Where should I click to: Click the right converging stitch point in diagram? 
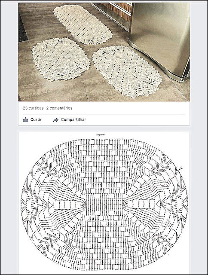click(x=123, y=205)
